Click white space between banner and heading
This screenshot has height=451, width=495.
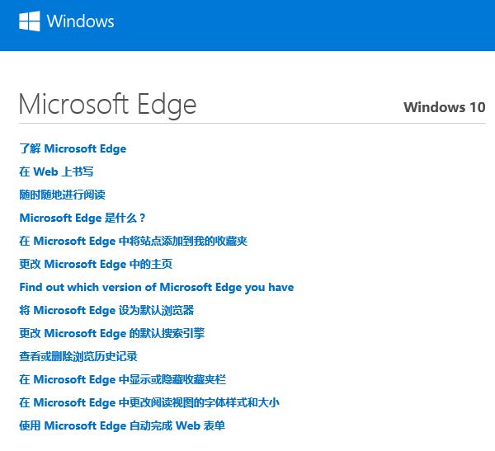pos(247,68)
